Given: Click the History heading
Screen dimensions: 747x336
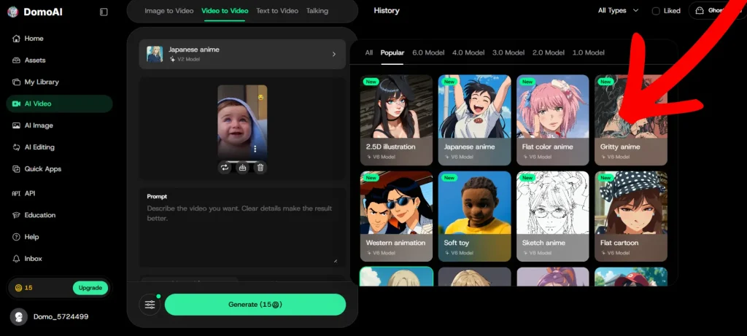Looking at the screenshot, I should pos(387,10).
